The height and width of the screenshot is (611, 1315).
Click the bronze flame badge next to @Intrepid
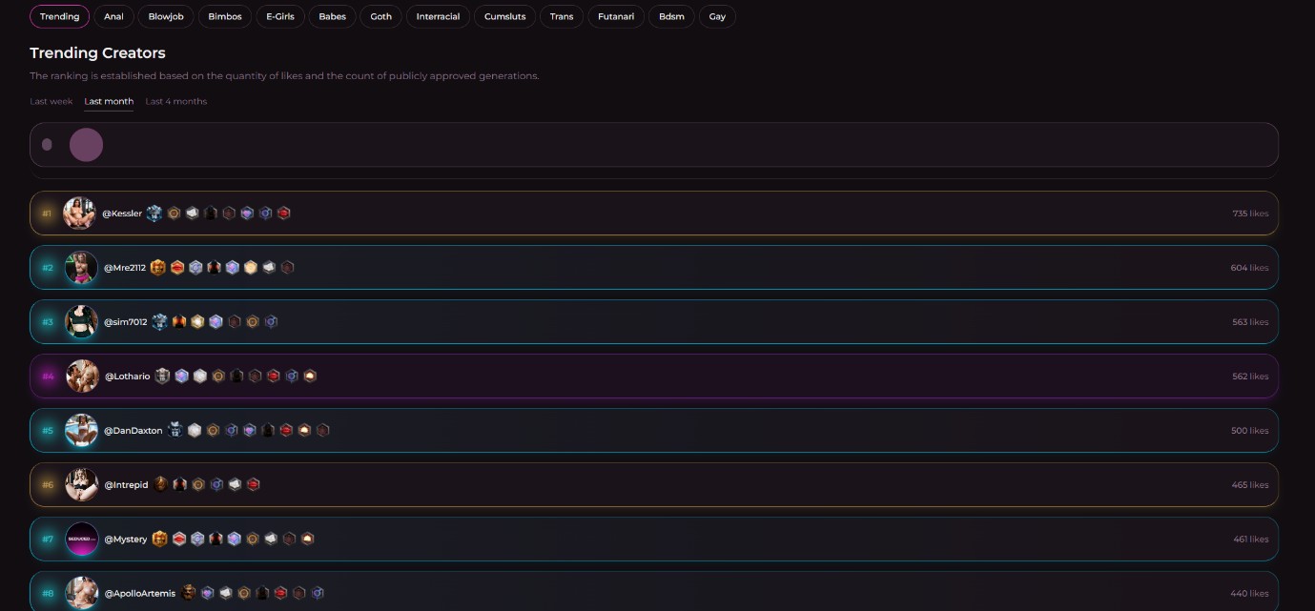[161, 485]
